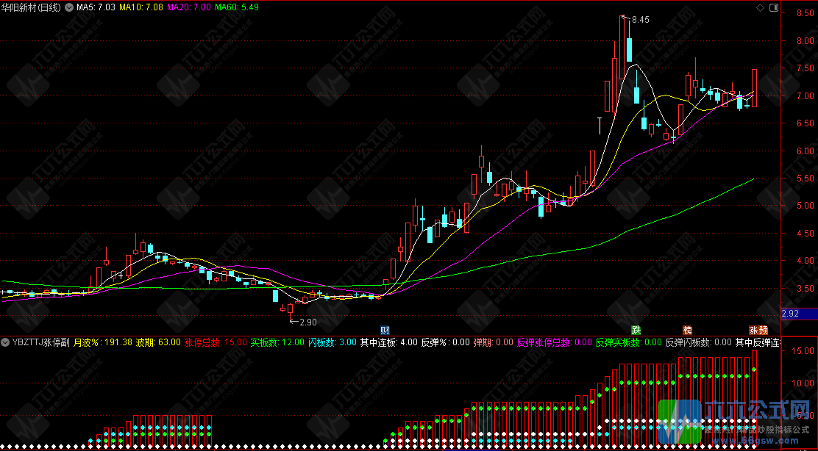Viewport: 818px width, 451px height.
Task: Click the 6.00 price axis label
Action: click(x=805, y=151)
